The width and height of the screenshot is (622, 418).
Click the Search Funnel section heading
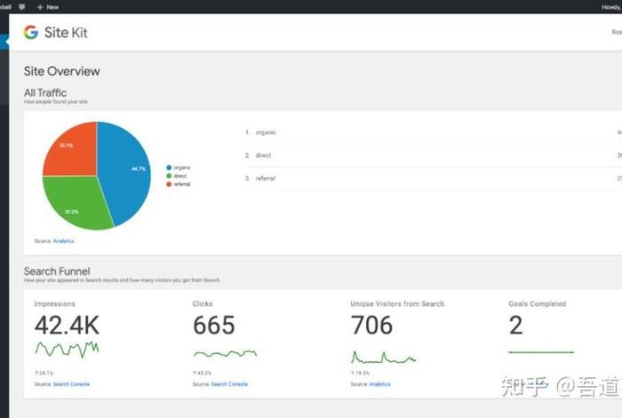(x=57, y=271)
